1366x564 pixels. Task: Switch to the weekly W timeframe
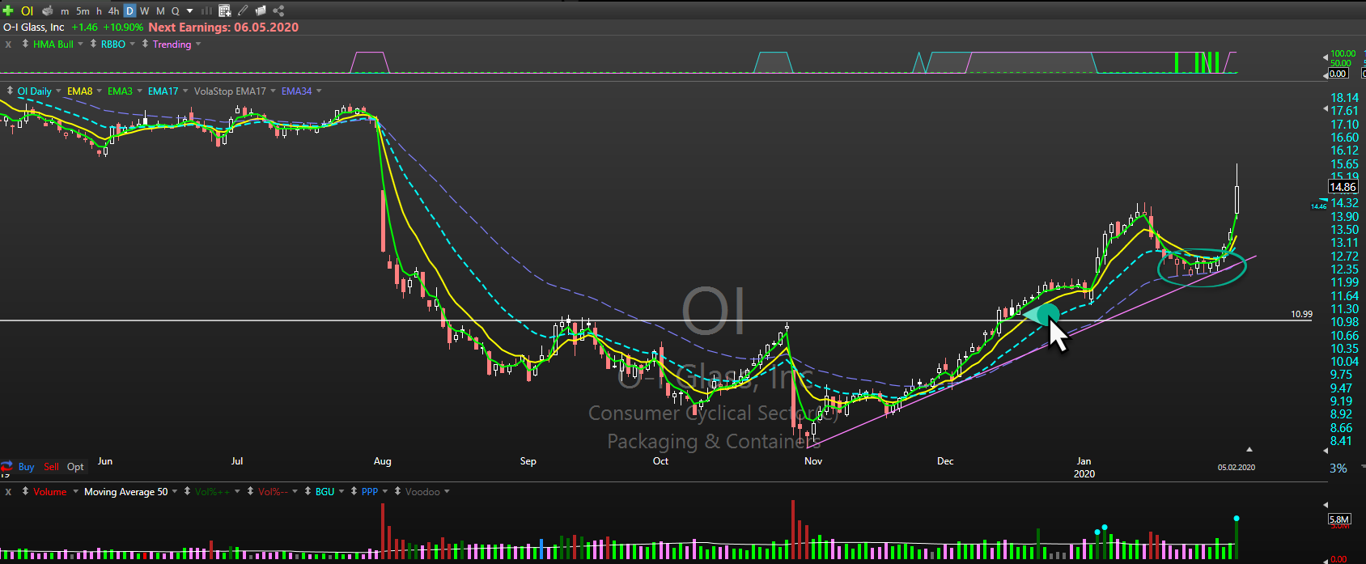pos(144,11)
